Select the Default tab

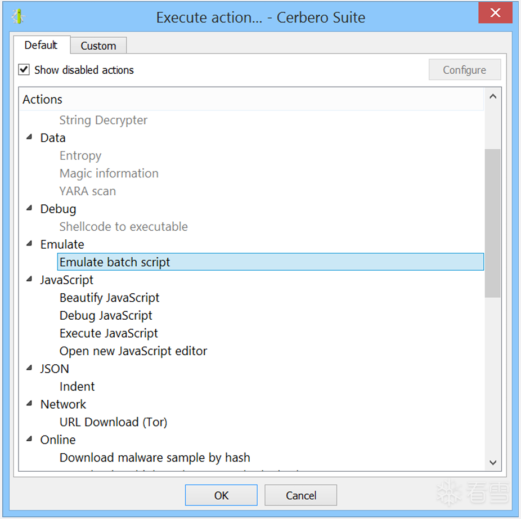41,45
